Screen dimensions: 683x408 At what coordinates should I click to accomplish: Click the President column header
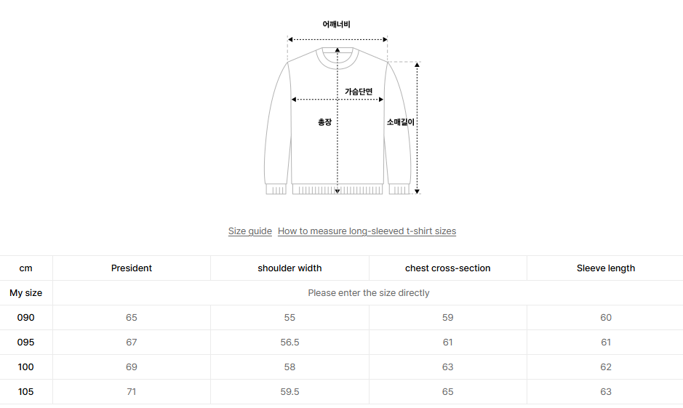(132, 268)
